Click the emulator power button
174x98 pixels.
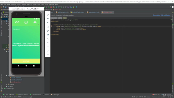point(48,15)
